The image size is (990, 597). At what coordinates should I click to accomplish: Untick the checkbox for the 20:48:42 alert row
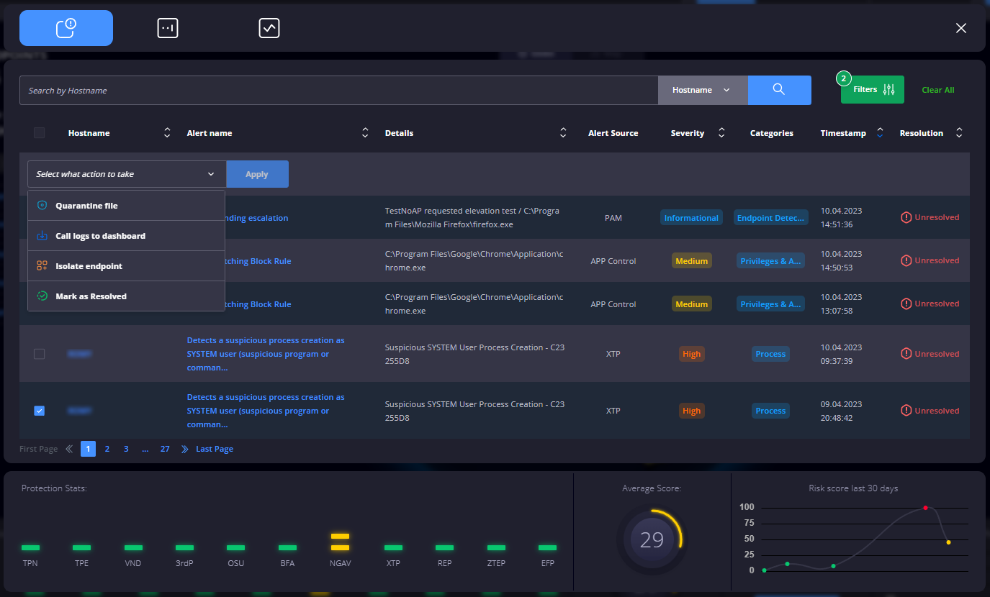pos(40,411)
